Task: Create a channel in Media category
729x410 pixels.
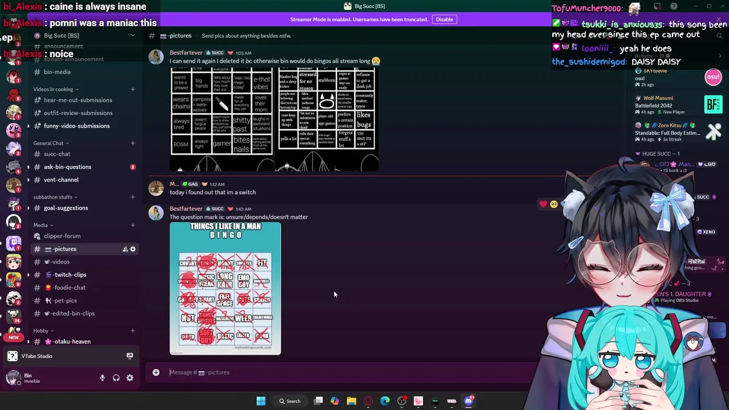Action: [x=133, y=225]
